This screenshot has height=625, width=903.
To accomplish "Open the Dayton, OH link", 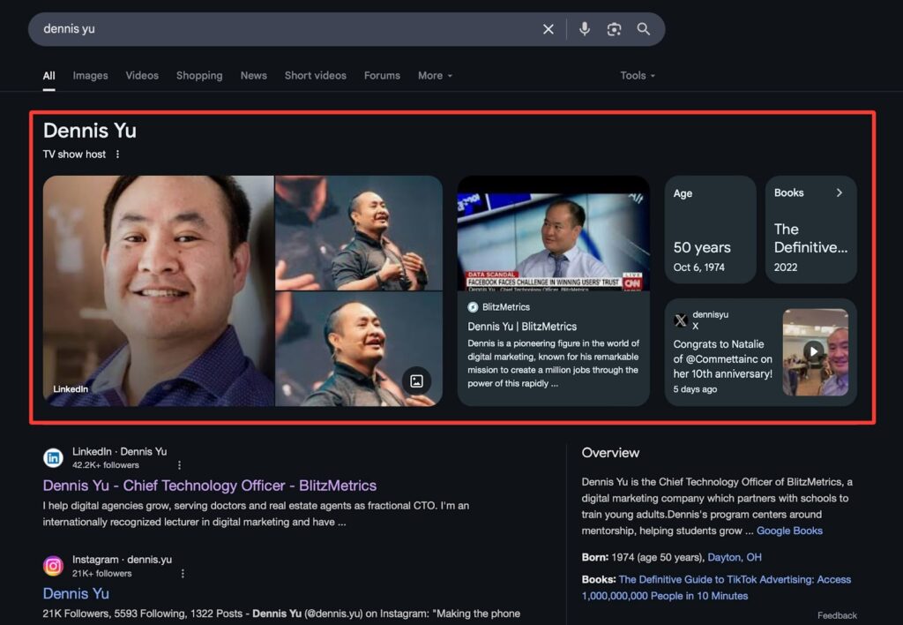I will pos(735,557).
